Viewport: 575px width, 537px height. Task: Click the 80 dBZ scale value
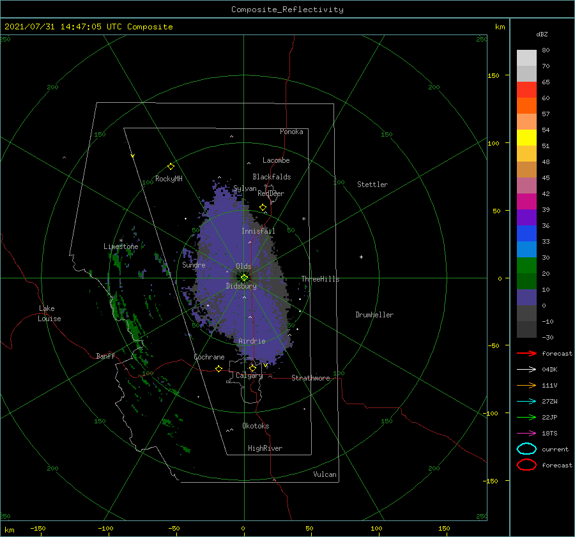point(546,50)
